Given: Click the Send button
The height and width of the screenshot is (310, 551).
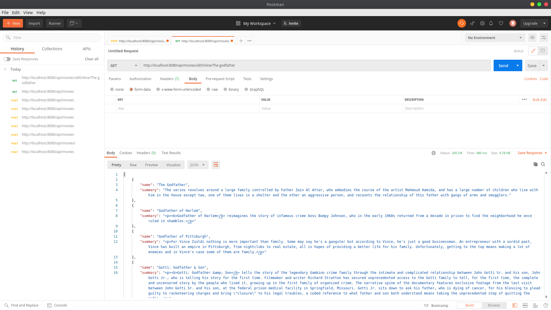Looking at the screenshot, I should pyautogui.click(x=503, y=65).
